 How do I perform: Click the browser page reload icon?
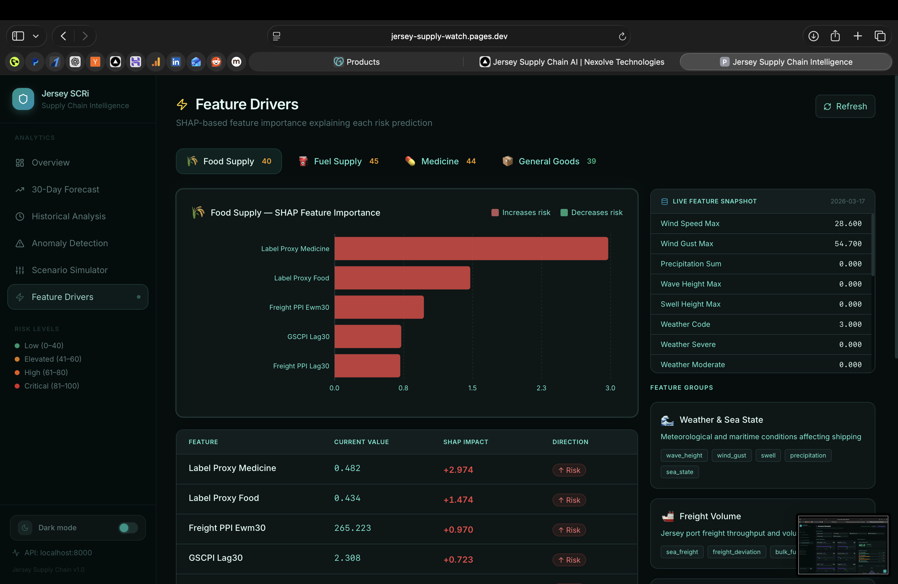coord(622,36)
